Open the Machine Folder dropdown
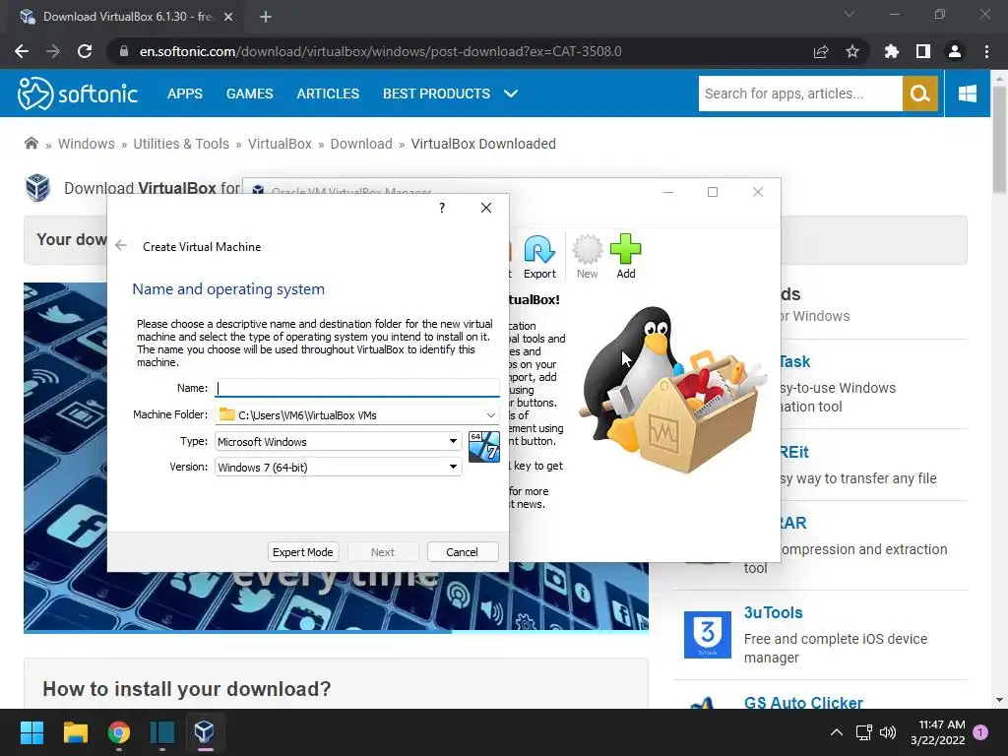Screen dimensions: 1008x756 pos(490,415)
